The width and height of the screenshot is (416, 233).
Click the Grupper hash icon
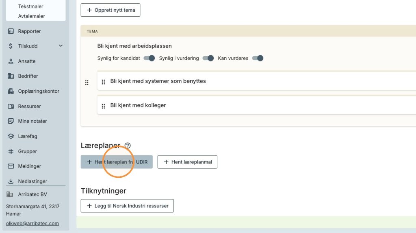(11, 151)
